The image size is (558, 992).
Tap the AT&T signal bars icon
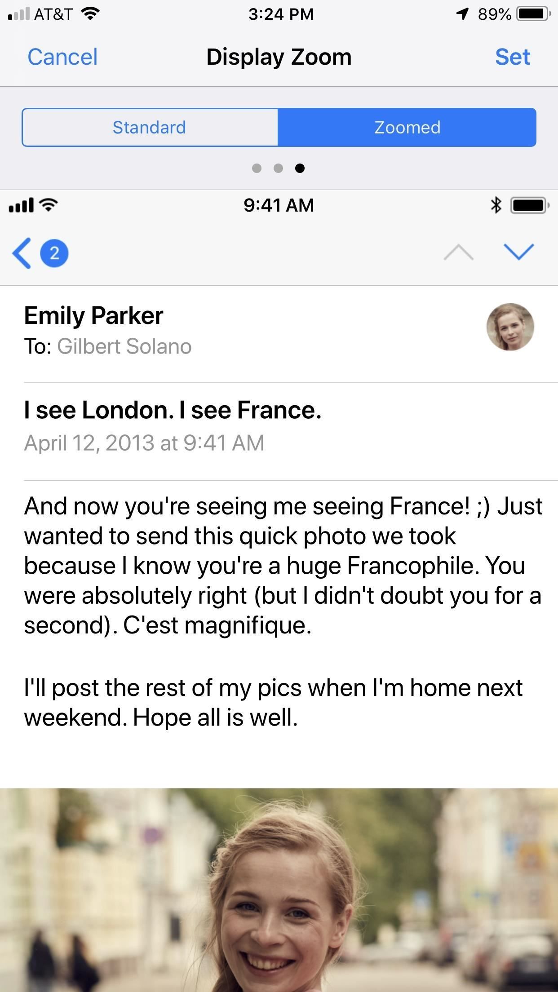pos(18,14)
